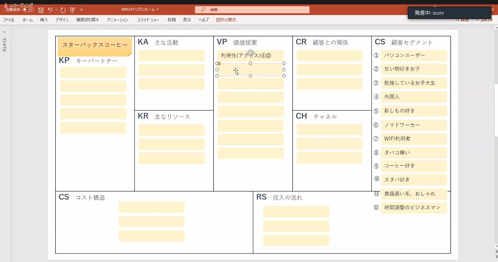
Task: Open the ファイル menu
Action: click(8, 20)
